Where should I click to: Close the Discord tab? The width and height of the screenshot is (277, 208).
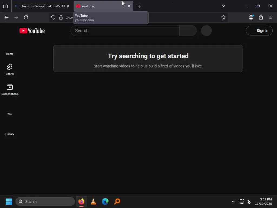pos(68,6)
